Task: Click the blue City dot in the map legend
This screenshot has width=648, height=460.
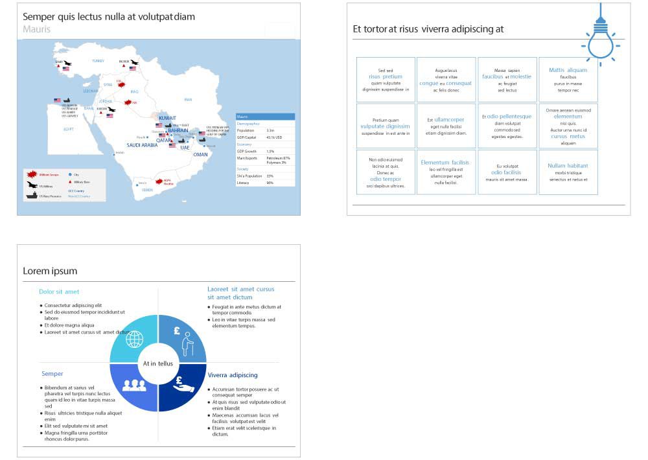Action: point(70,174)
